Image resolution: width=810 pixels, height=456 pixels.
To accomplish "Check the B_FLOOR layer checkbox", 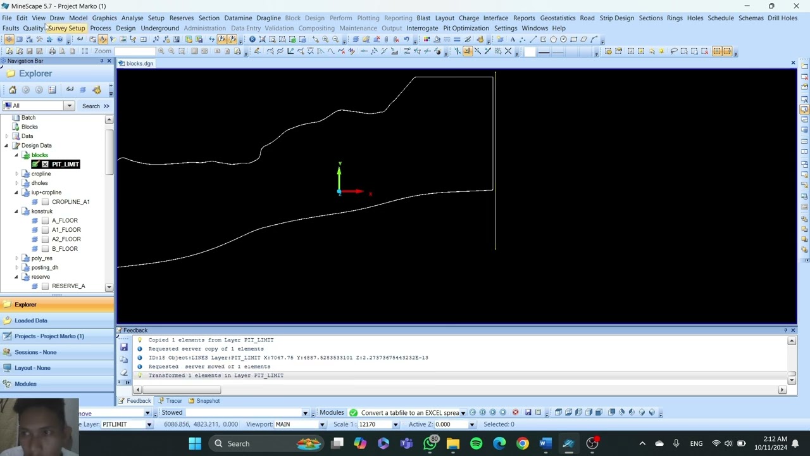I will [x=45, y=249].
